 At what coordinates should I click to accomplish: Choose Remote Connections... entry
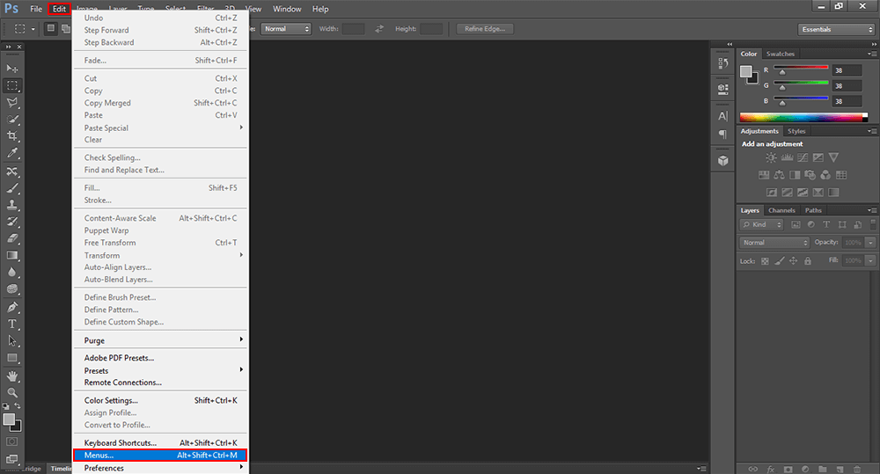coord(160,383)
